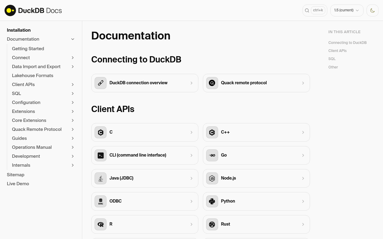The width and height of the screenshot is (383, 239).
Task: Click arrow on the C card
Action: click(x=191, y=132)
